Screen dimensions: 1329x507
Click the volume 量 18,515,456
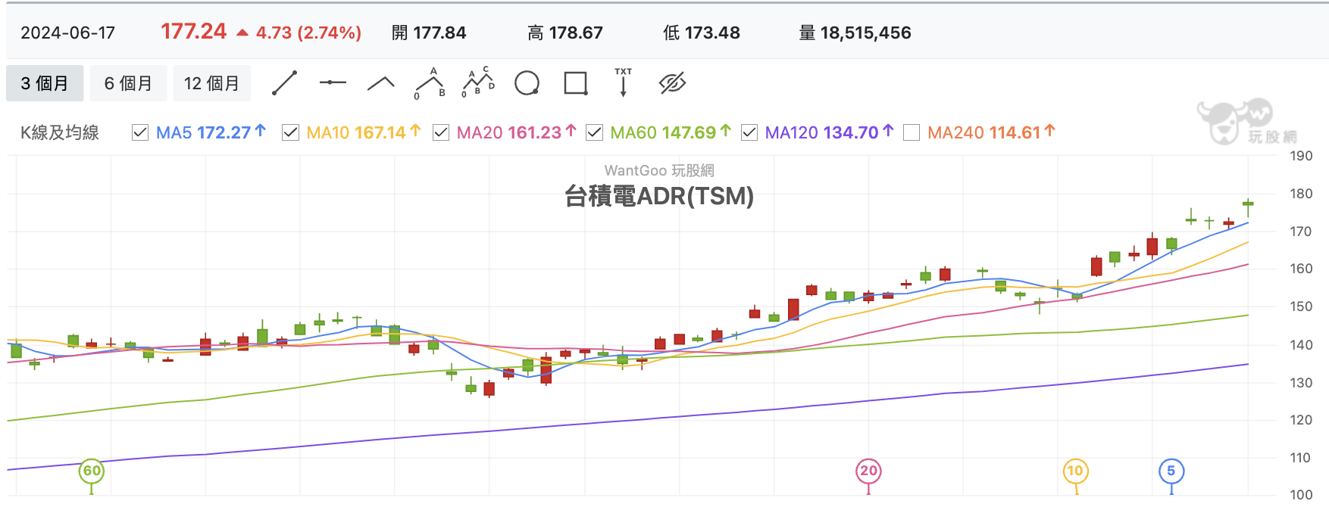(x=855, y=33)
